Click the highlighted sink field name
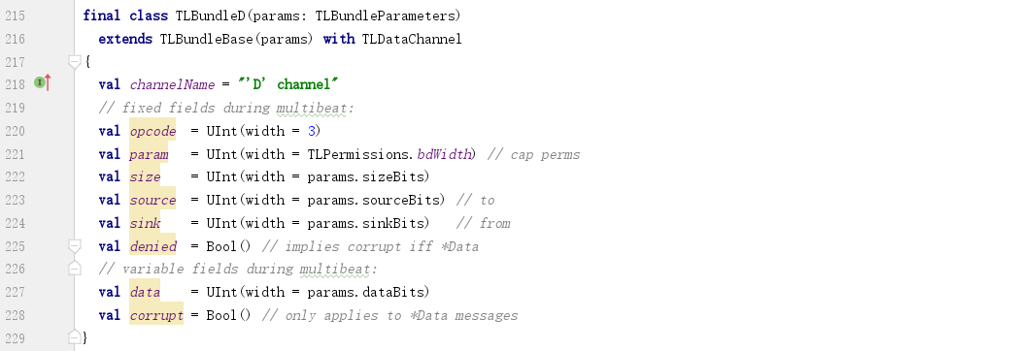Image resolution: width=1013 pixels, height=351 pixels. coord(145,223)
